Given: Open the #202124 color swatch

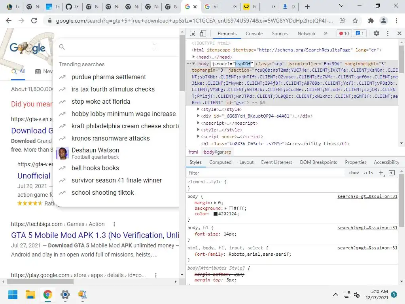Looking at the screenshot, I should coord(216,214).
